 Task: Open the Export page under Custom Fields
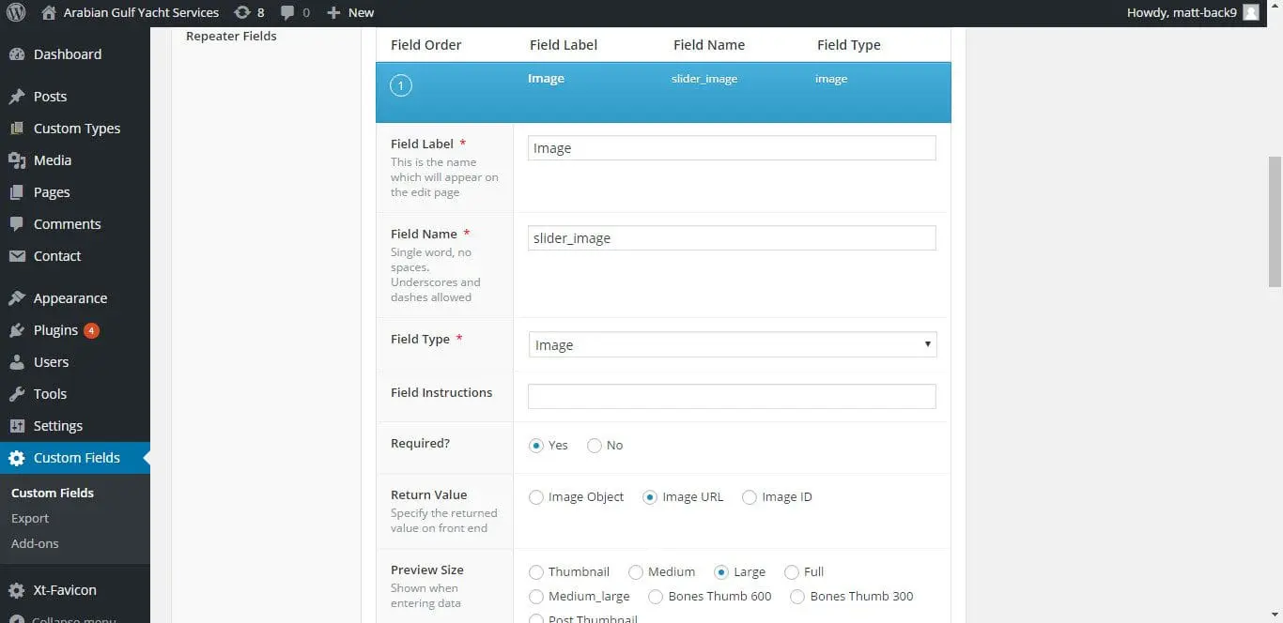point(29,518)
